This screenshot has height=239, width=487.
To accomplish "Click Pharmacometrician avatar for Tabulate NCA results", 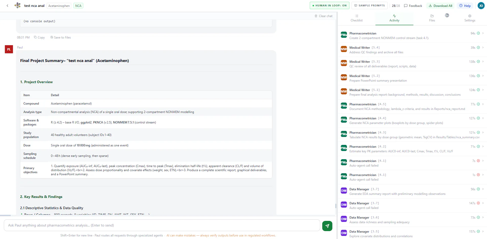I will pos(344,134).
